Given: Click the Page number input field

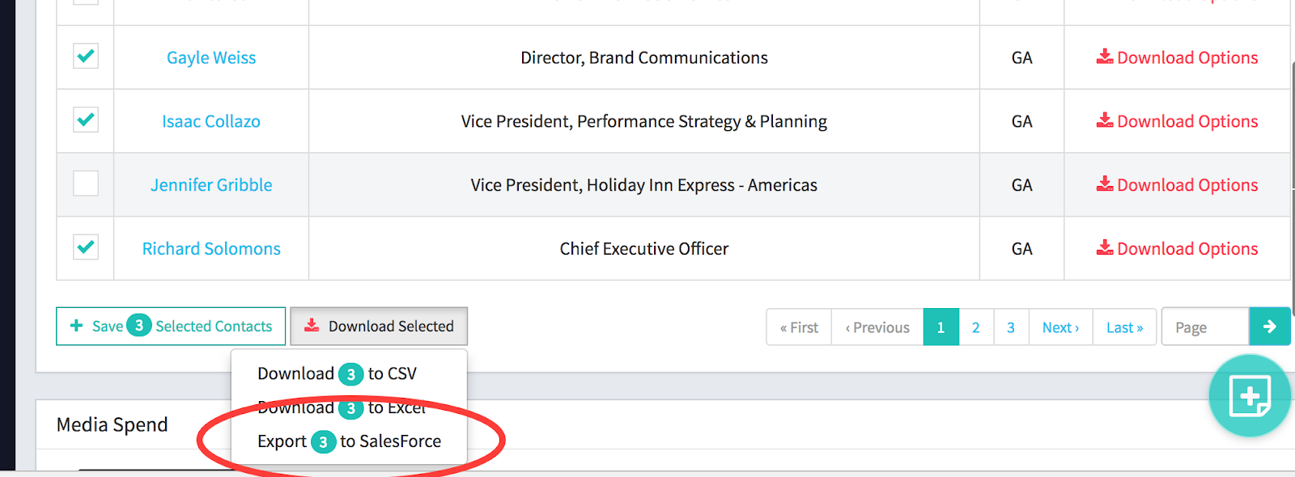Looking at the screenshot, I should point(1205,327).
